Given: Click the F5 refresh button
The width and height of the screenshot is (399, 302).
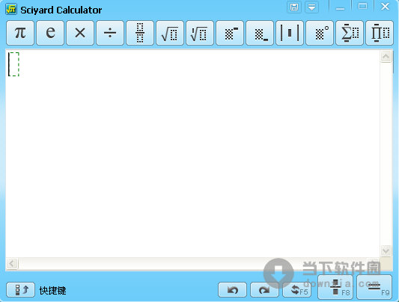Looking at the screenshot, I should pos(296,290).
